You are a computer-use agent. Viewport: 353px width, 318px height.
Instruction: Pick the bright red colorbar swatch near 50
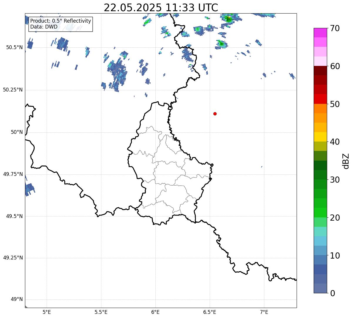pyautogui.click(x=320, y=99)
